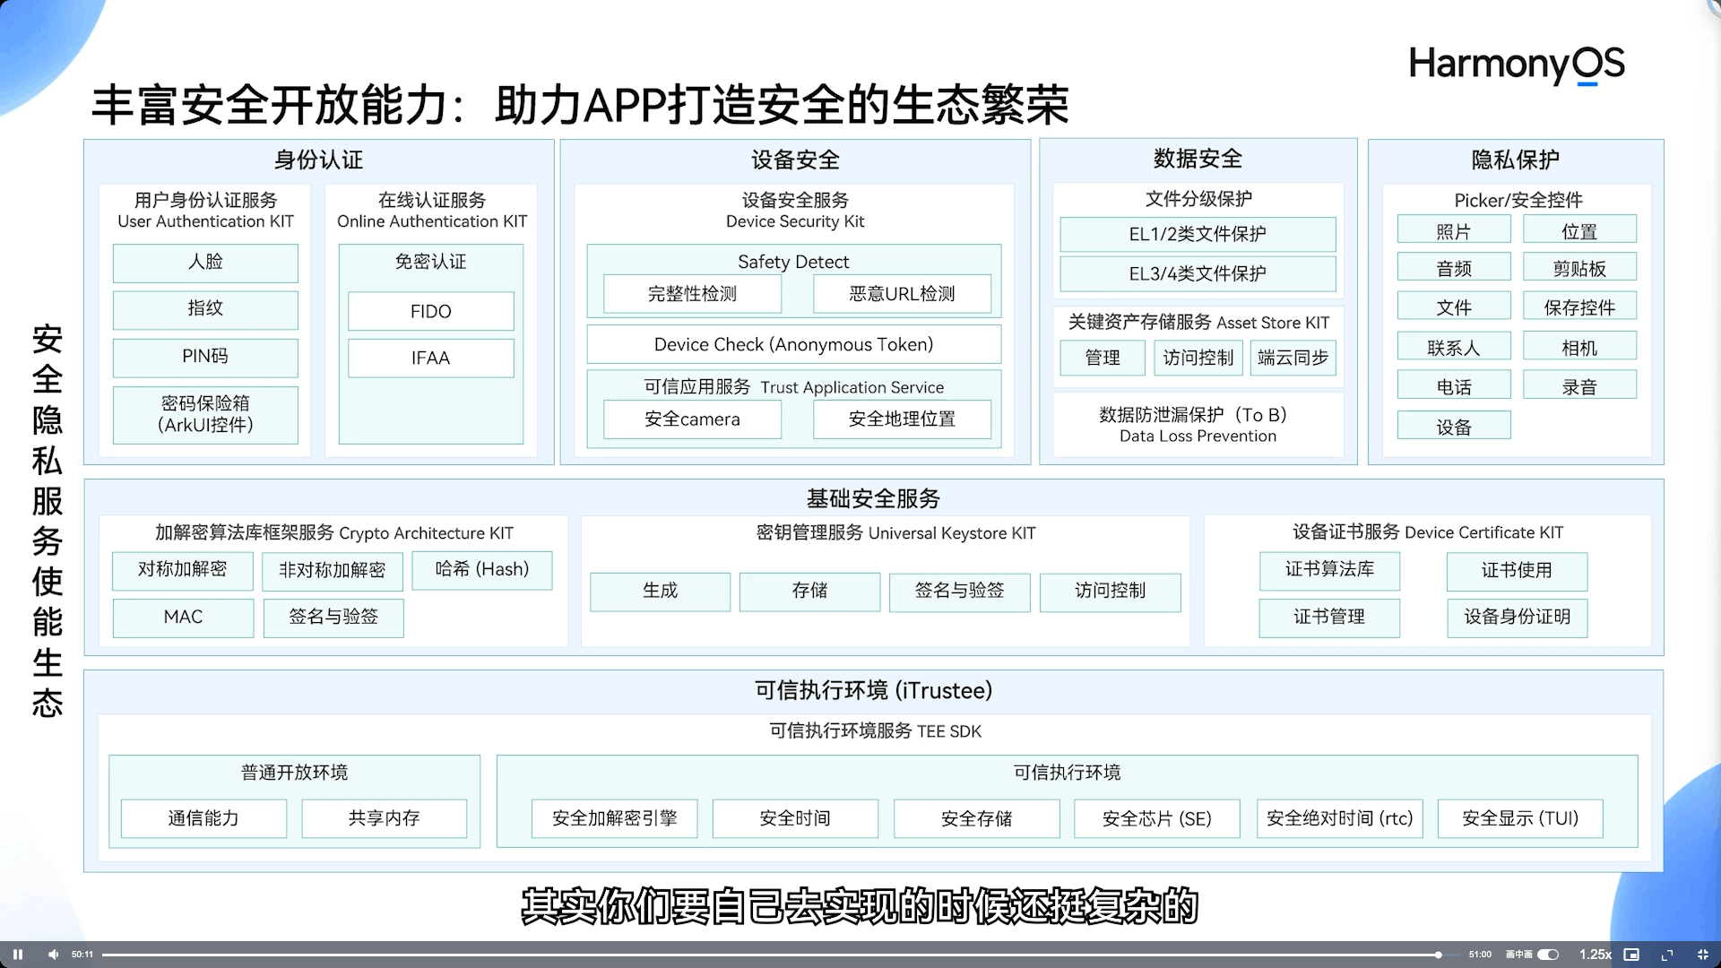Viewport: 1721px width, 968px height.
Task: Select the 完整性检测 box under Safety Detect
Action: [692, 294]
